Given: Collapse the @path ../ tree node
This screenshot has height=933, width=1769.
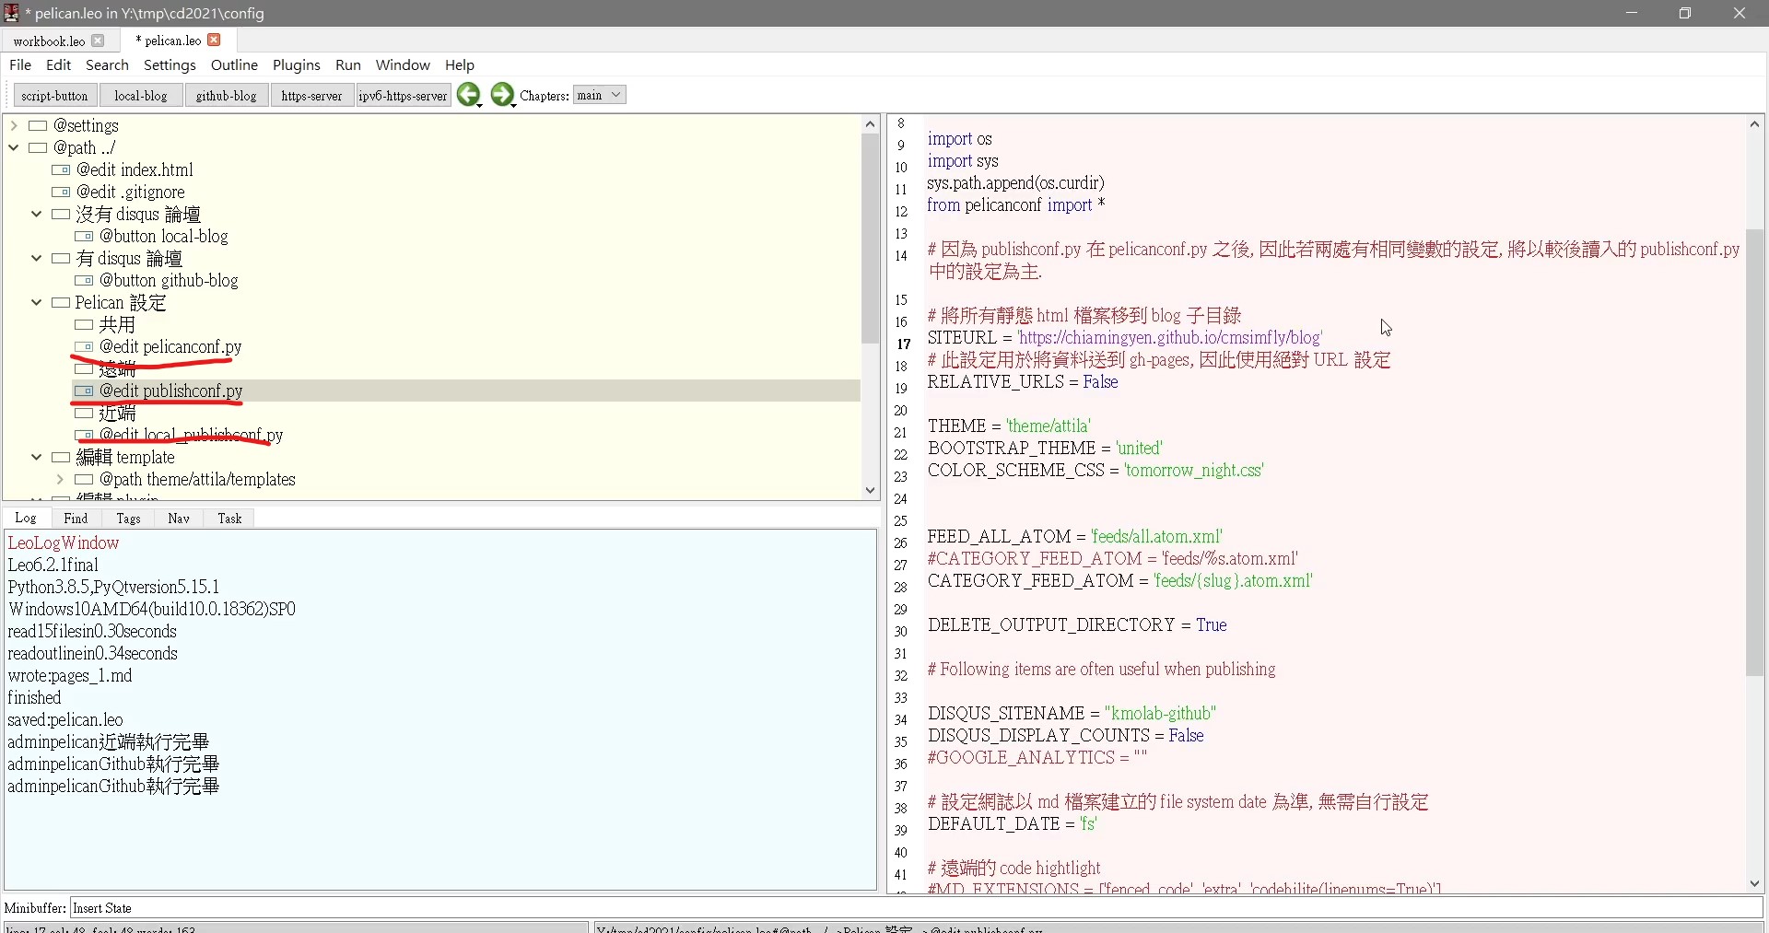Looking at the screenshot, I should (14, 148).
